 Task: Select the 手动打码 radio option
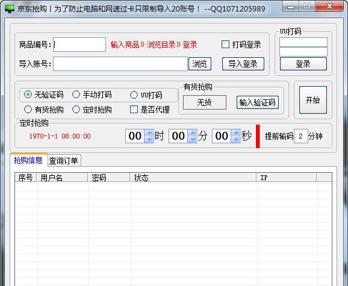(76, 95)
